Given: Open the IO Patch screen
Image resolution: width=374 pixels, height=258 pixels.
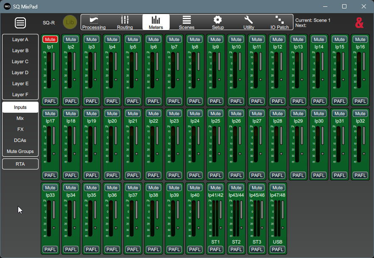Looking at the screenshot, I should pos(279,22).
